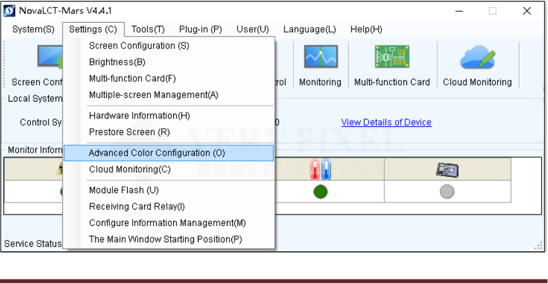548x284 pixels.
Task: Select Prestore Screen (R)
Action: coord(169,132)
